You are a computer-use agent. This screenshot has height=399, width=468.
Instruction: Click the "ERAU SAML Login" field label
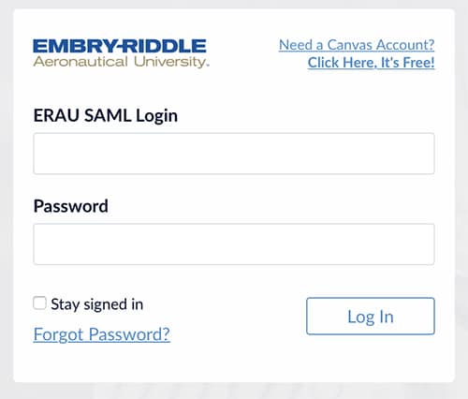click(106, 116)
